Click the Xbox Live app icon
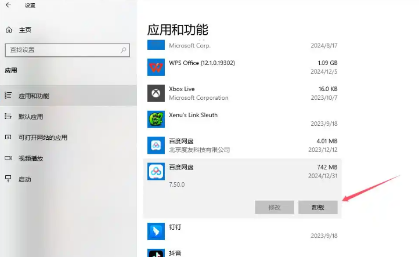 [156, 93]
